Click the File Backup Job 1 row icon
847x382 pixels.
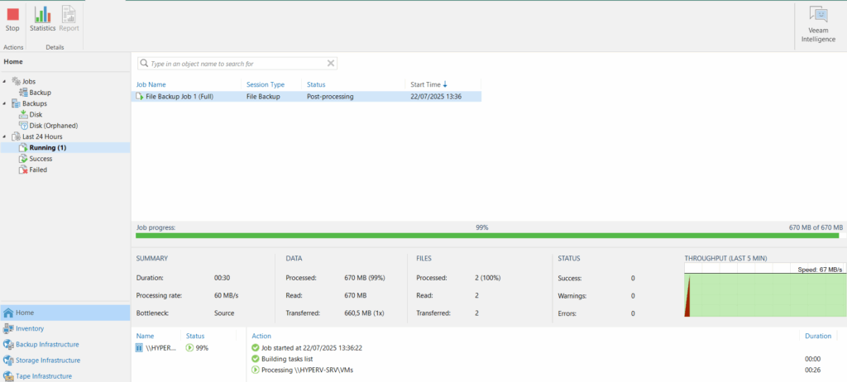pyautogui.click(x=141, y=97)
